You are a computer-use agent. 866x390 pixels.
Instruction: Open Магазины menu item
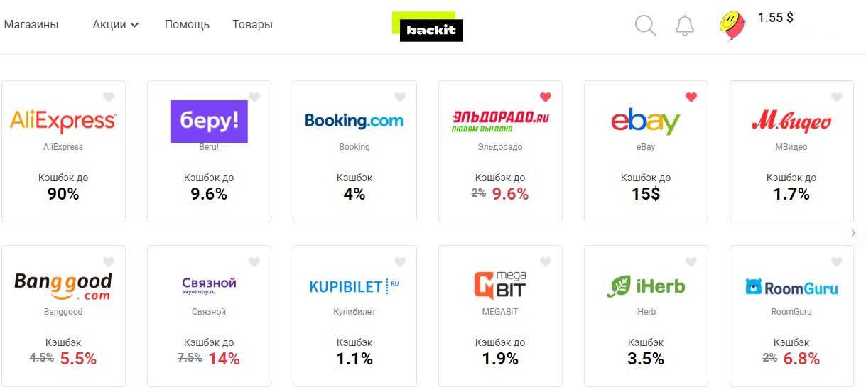click(x=31, y=24)
